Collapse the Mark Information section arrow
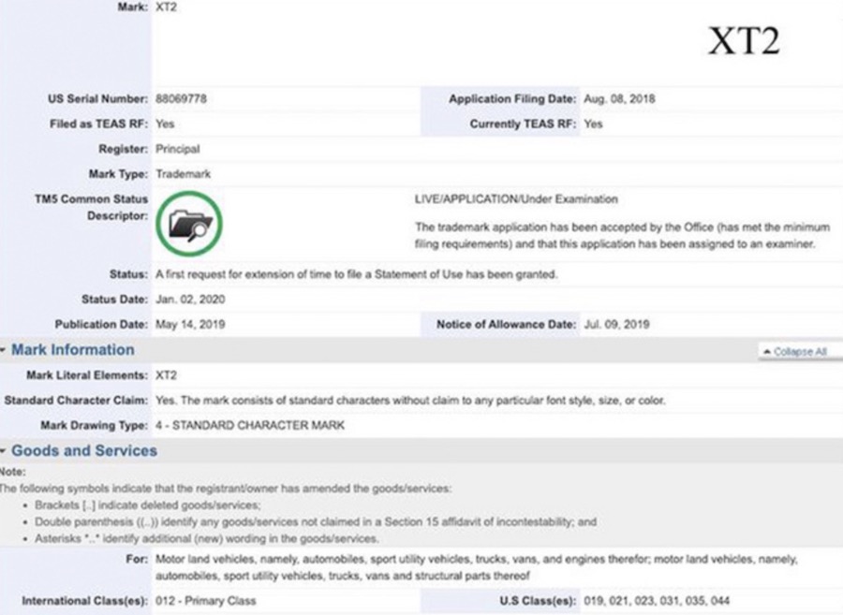Screen dimensions: 843x615 pos(5,350)
